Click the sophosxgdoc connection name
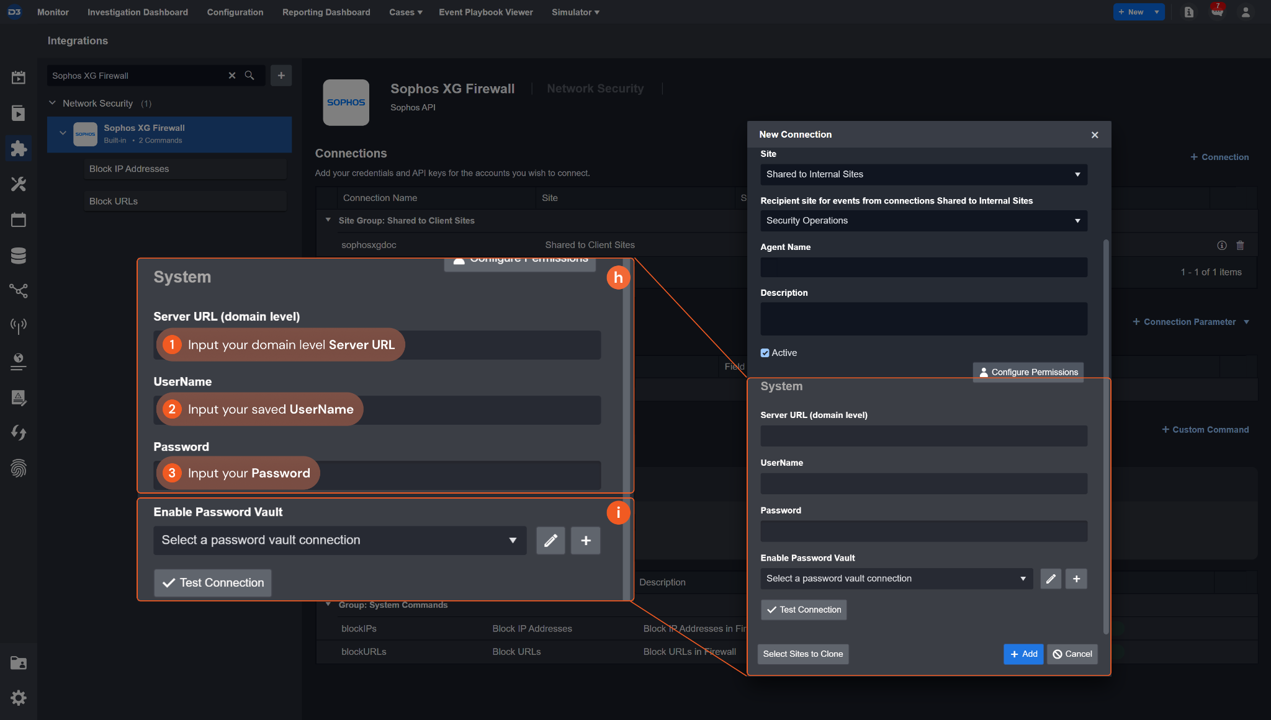The width and height of the screenshot is (1271, 720). pos(369,245)
